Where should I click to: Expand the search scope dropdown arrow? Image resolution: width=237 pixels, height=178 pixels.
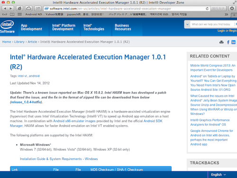click(x=187, y=25)
